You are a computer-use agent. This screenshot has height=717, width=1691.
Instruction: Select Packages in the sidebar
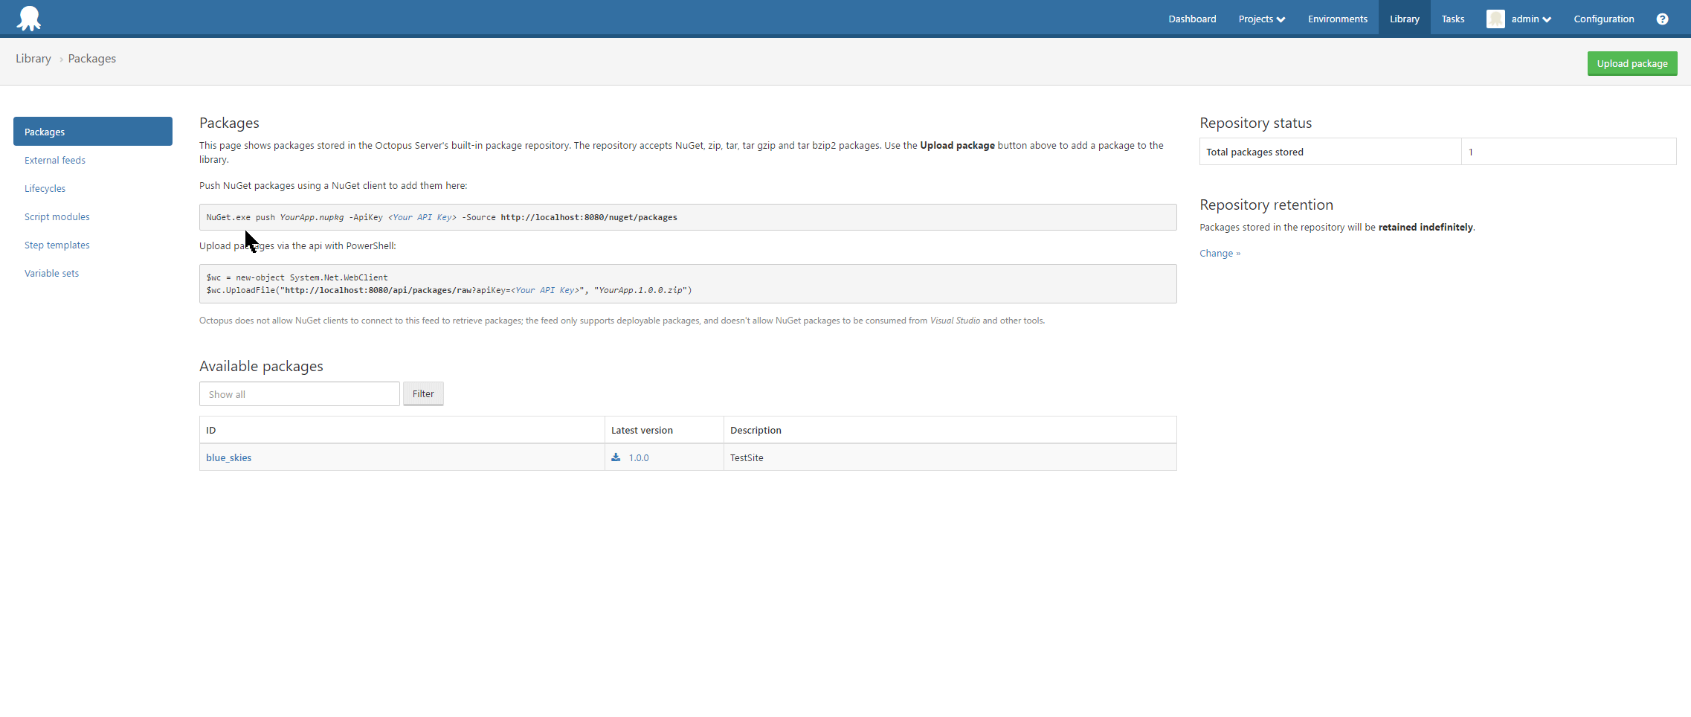tap(93, 132)
